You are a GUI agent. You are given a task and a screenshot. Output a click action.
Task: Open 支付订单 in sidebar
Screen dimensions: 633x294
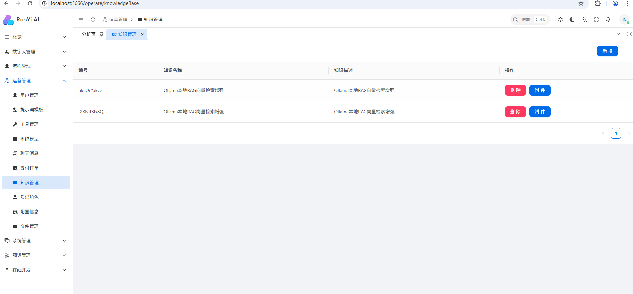point(35,168)
